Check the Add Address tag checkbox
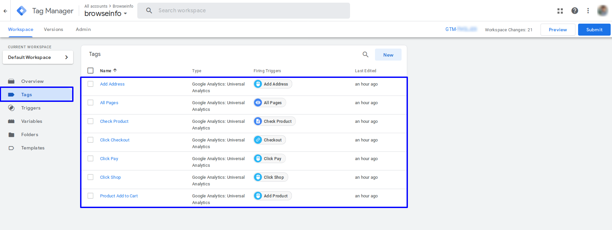Viewport: 612px width, 230px height. [90, 84]
